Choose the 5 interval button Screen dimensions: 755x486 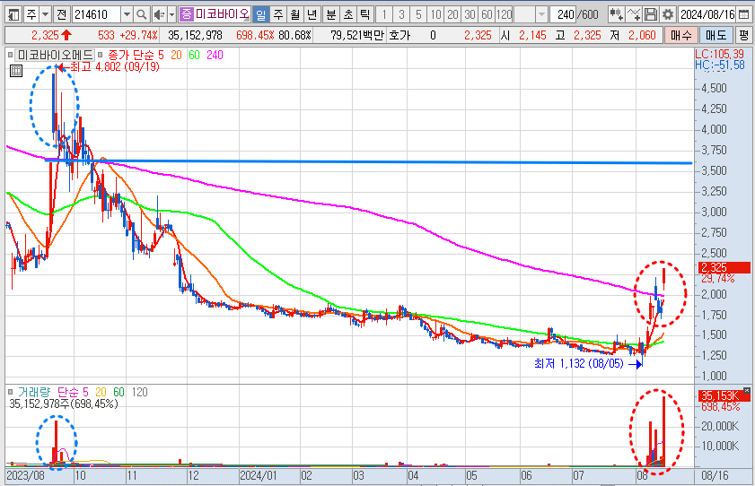[x=418, y=14]
